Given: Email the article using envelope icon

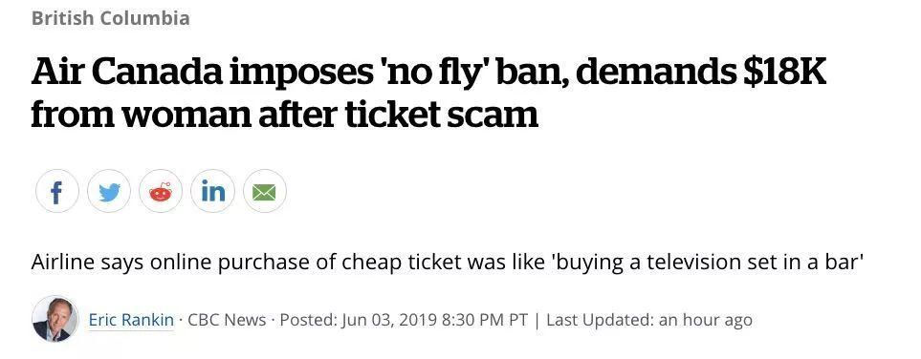Looking at the screenshot, I should tap(264, 191).
